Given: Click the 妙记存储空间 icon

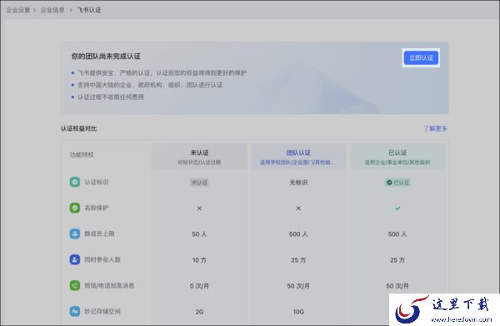Looking at the screenshot, I should click(x=75, y=311).
